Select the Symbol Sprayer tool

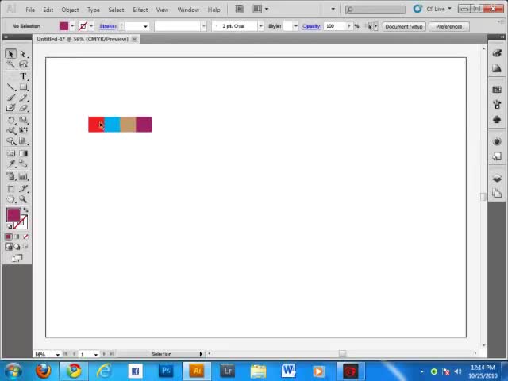pyautogui.click(x=10, y=176)
